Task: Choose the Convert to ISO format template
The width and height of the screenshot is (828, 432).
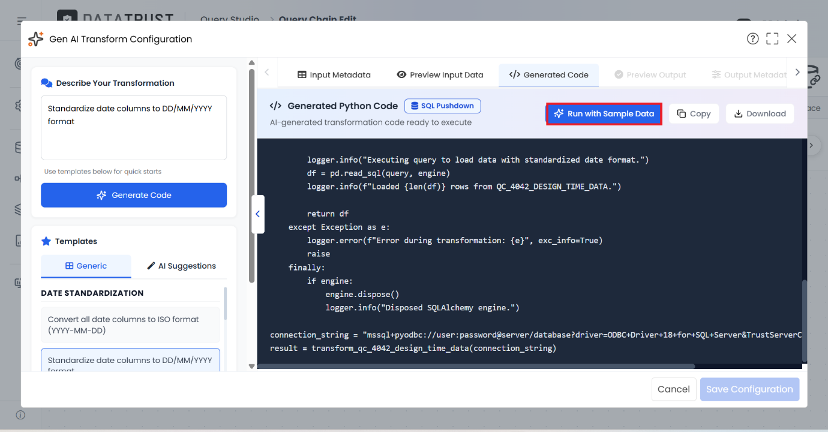Action: coord(130,325)
